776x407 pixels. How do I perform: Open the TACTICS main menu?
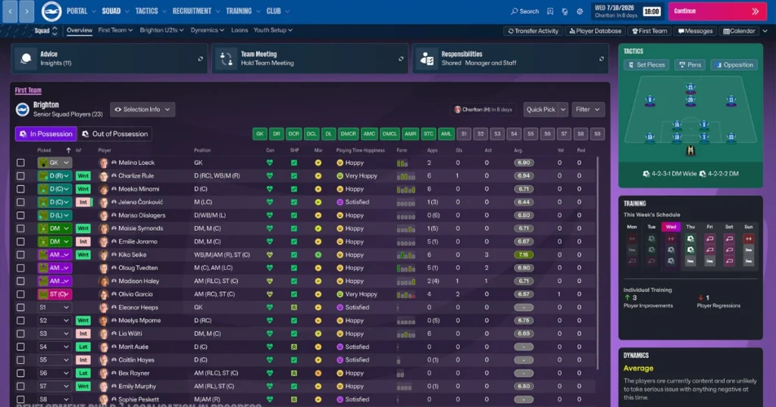pos(151,11)
